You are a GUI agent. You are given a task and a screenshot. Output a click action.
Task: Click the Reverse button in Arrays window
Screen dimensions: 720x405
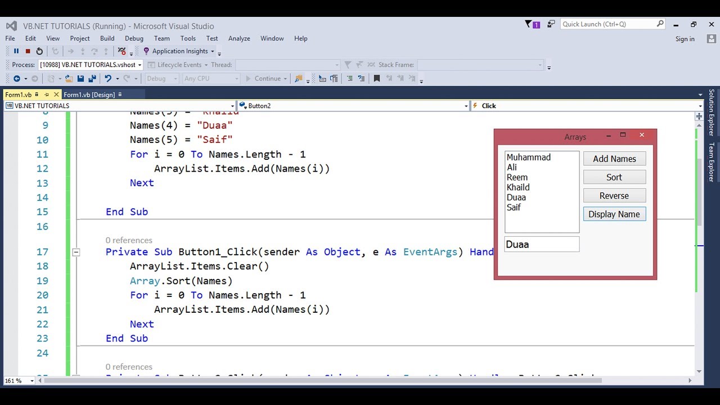click(x=614, y=196)
